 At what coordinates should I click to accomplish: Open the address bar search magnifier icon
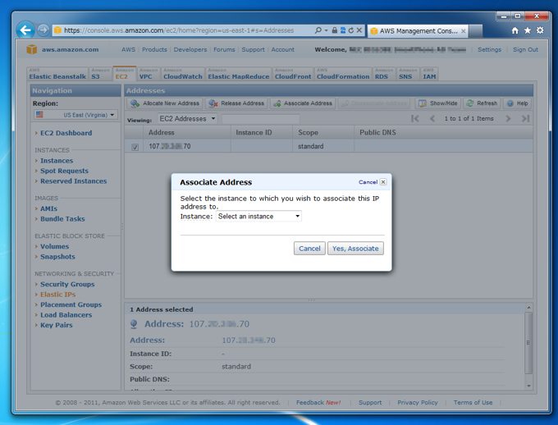[x=318, y=30]
